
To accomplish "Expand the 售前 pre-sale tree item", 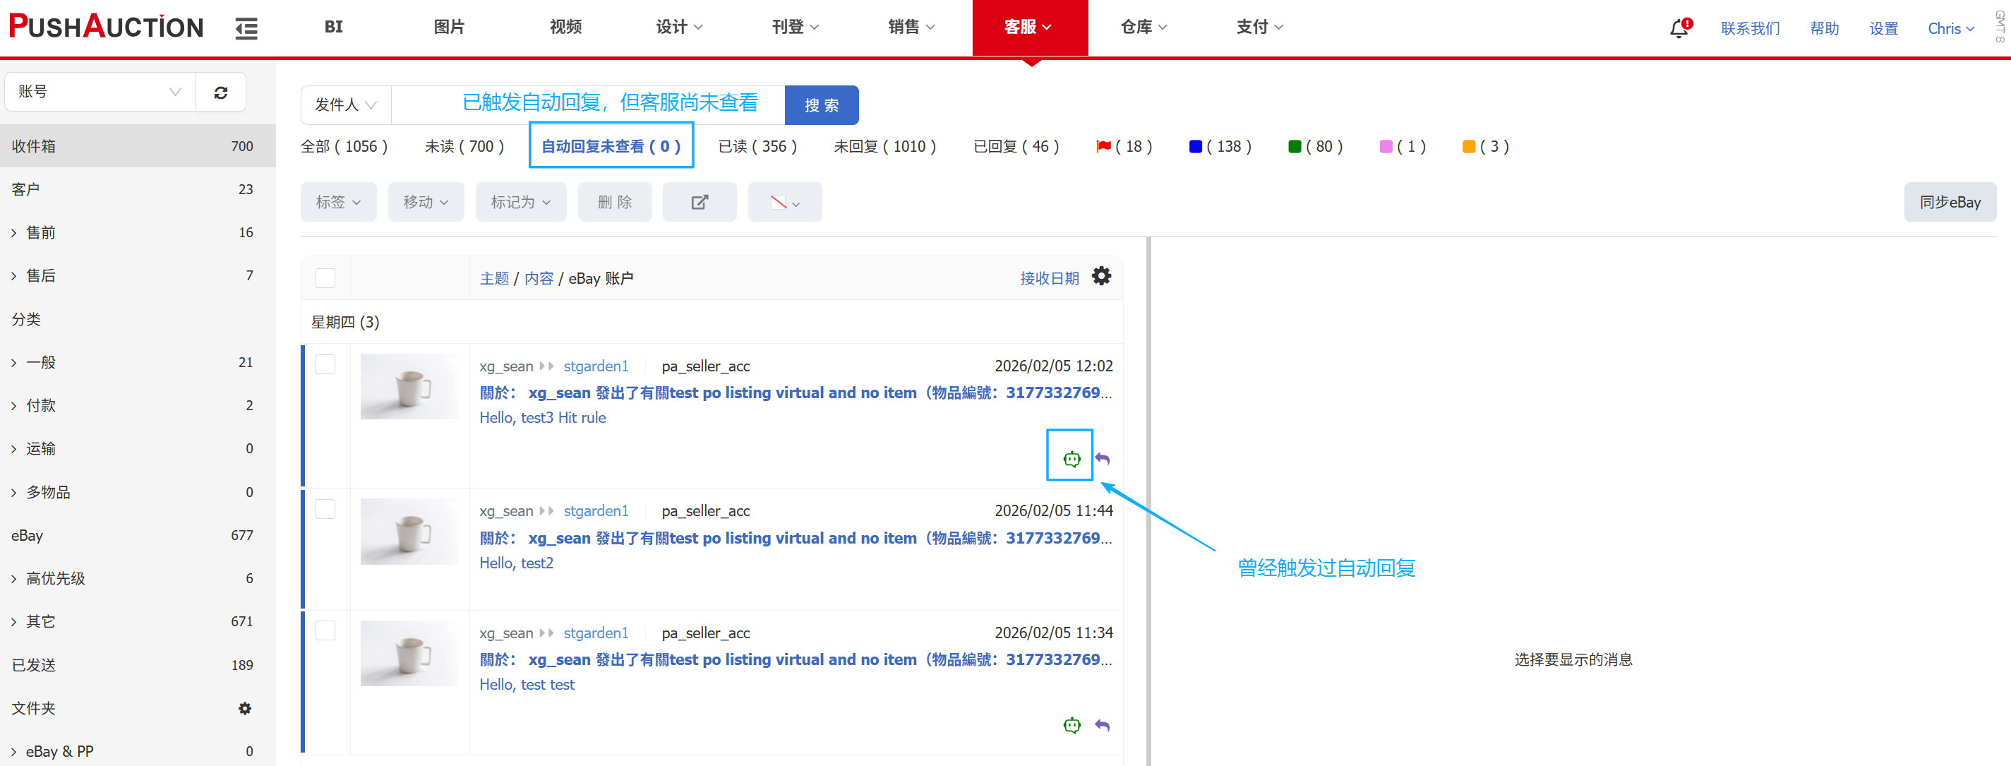I will [x=14, y=233].
